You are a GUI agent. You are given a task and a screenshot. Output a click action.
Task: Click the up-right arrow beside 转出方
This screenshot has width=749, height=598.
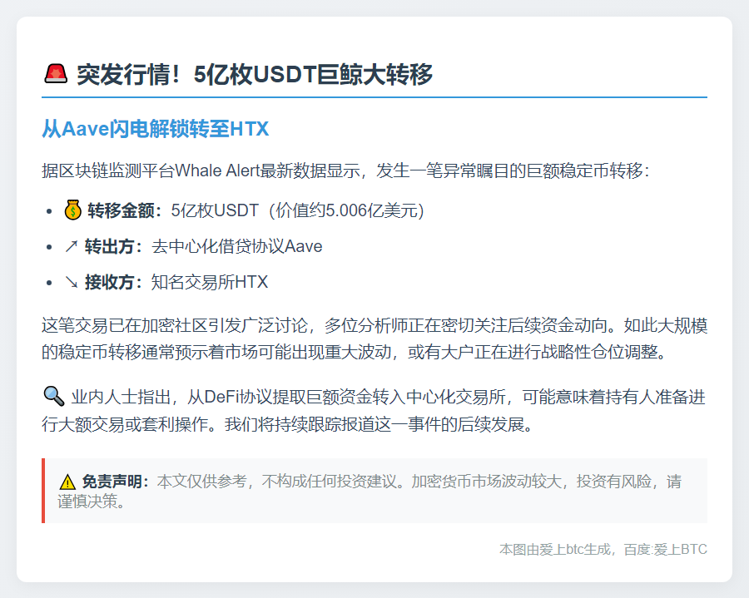tap(71, 246)
